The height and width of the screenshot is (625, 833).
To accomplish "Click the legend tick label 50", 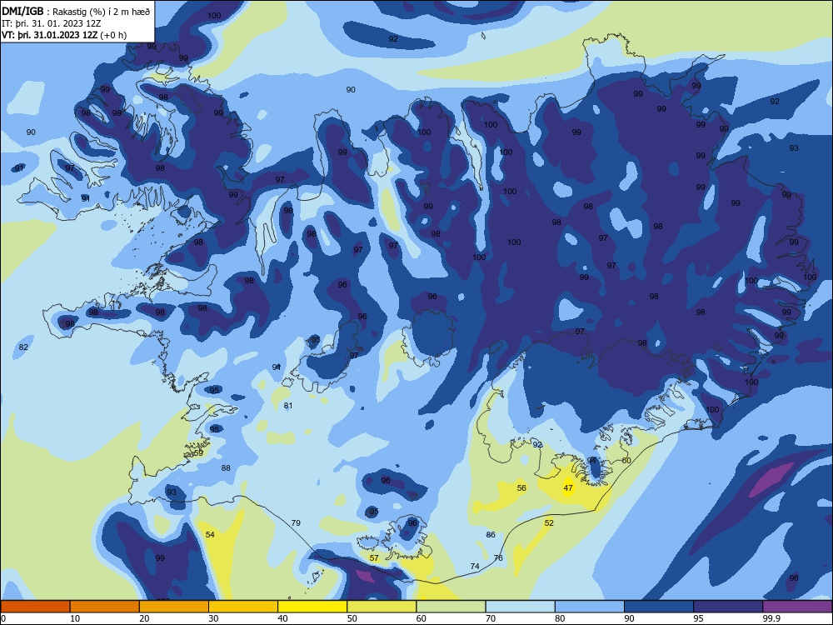I will pos(352,618).
